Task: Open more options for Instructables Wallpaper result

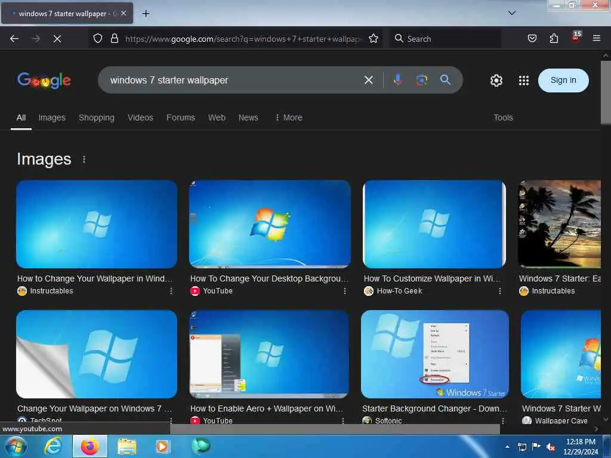Action: coord(171,291)
